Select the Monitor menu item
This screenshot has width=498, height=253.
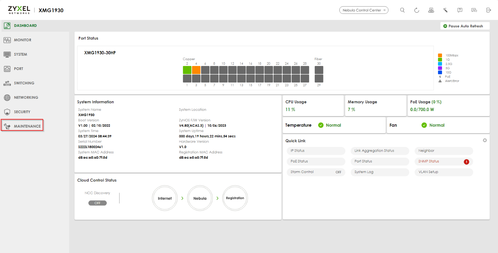pyautogui.click(x=22, y=40)
